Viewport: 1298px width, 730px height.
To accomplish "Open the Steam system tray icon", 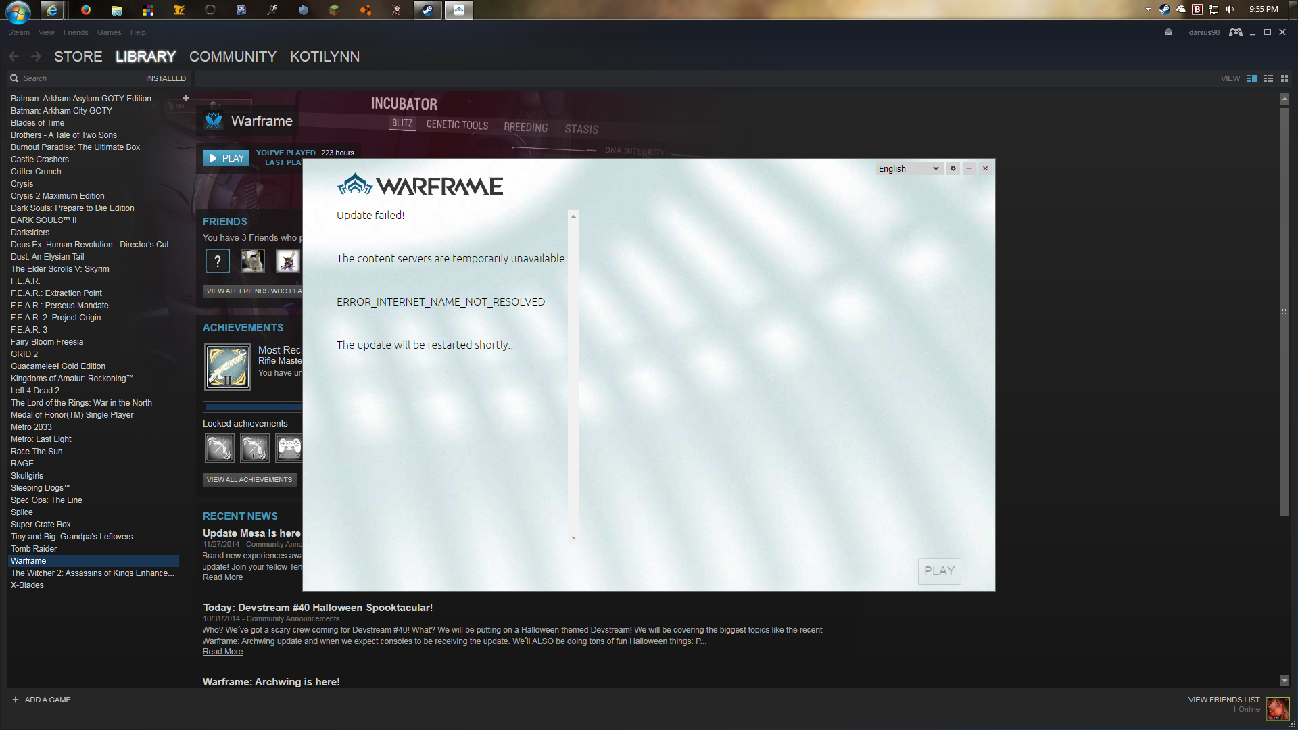I will pyautogui.click(x=1164, y=9).
